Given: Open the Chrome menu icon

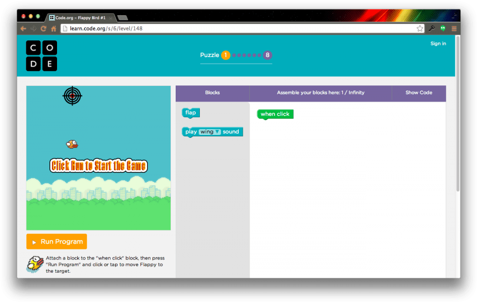Looking at the screenshot, I should tap(454, 28).
